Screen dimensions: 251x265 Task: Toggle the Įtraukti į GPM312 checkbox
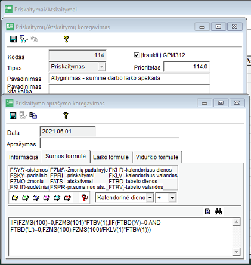[137, 55]
